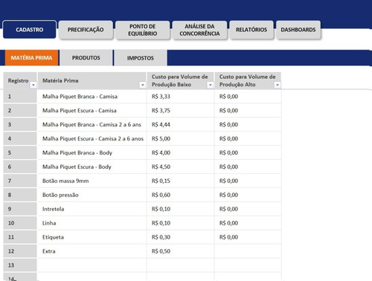Select cell 'Botão pressão'
The image size is (372, 281).
point(92,195)
